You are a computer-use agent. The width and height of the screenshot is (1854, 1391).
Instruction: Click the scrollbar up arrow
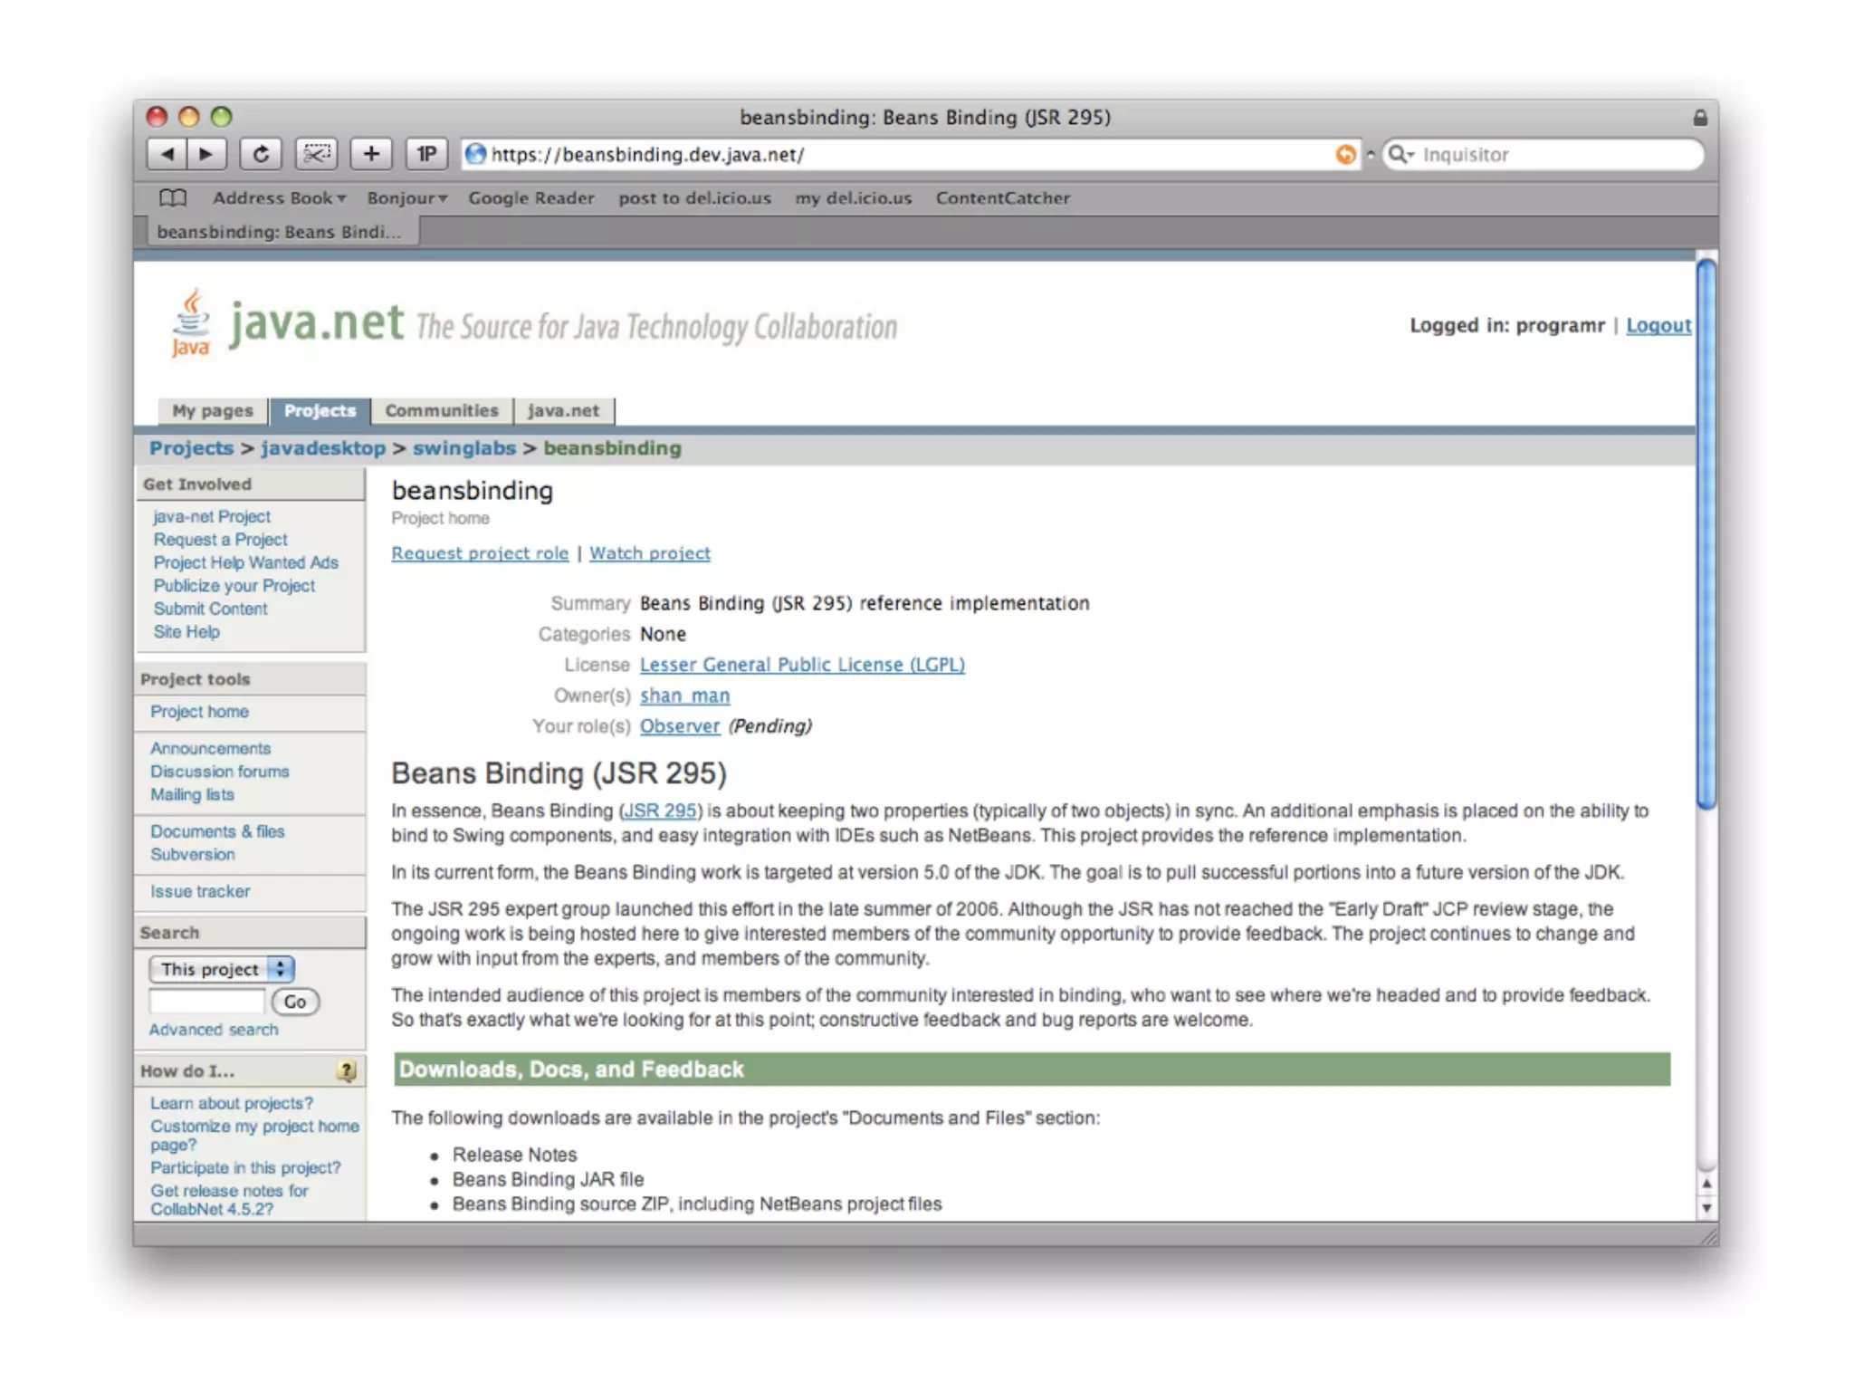point(1706,1184)
